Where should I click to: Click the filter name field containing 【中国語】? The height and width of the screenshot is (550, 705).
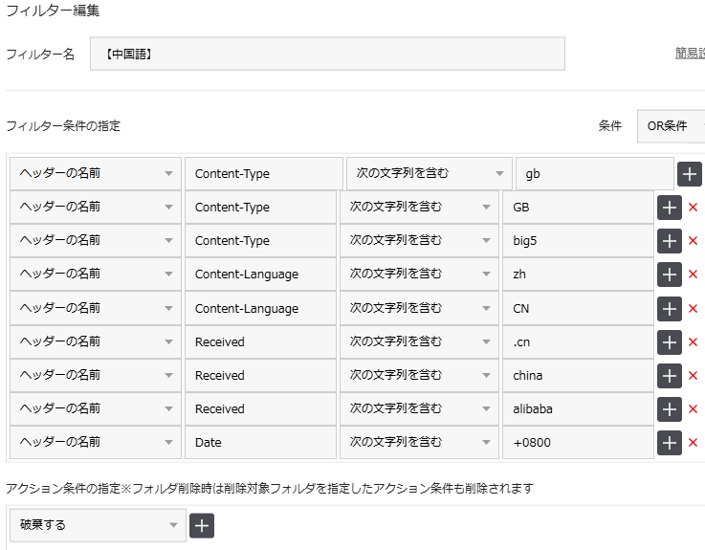click(327, 55)
